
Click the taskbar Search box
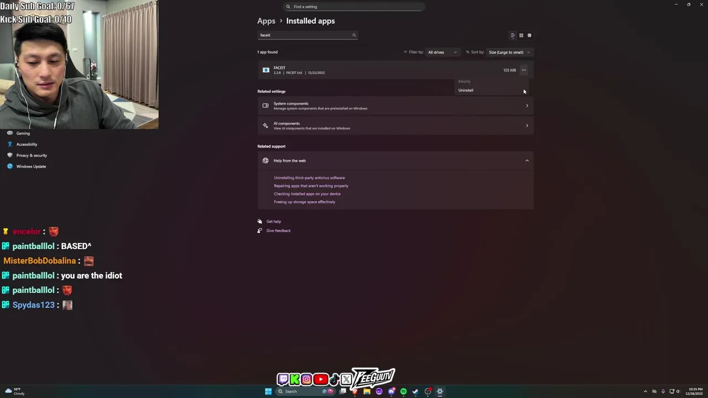pyautogui.click(x=305, y=391)
